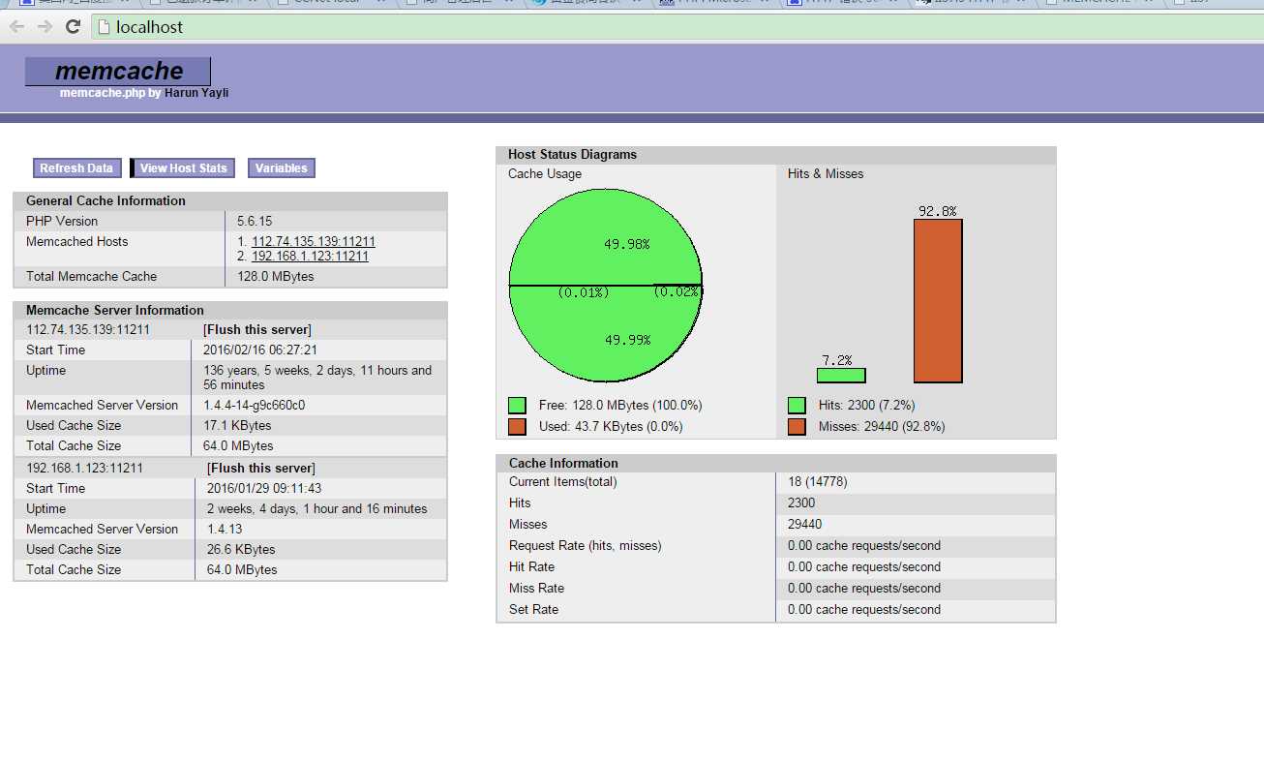This screenshot has height=761, width=1264.
Task: Click the Cache Information heading
Action: point(563,463)
